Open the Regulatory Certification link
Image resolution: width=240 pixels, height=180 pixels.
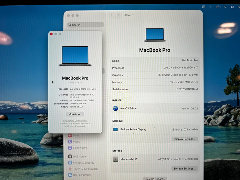[75, 121]
